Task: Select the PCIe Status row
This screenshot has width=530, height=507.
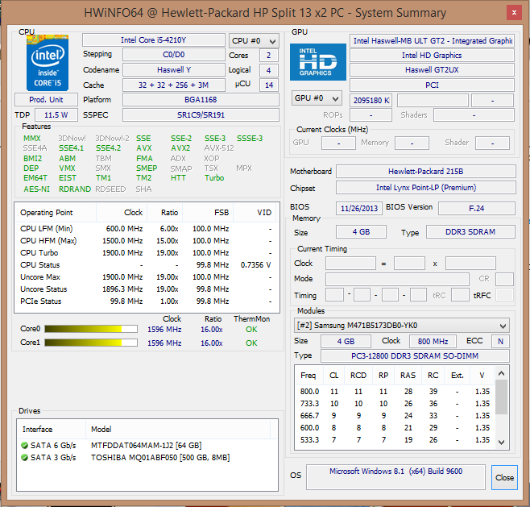Action: pos(146,301)
